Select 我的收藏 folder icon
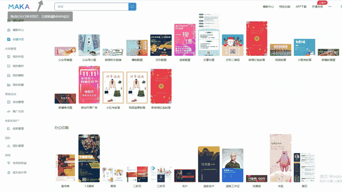This screenshot has height=192, width=342. point(9,85)
